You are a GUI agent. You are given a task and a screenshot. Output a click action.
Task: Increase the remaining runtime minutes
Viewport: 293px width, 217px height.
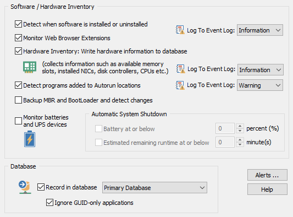[240, 140]
